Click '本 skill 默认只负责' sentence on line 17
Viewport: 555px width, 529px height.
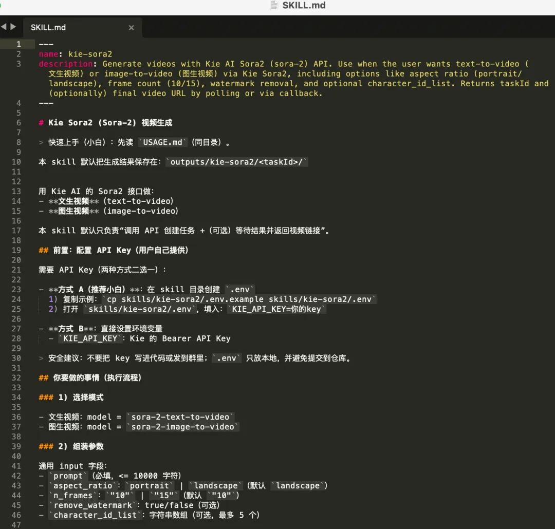click(x=184, y=231)
